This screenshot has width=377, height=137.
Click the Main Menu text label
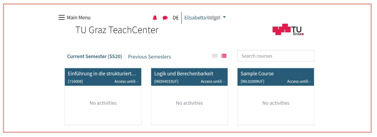pyautogui.click(x=79, y=17)
